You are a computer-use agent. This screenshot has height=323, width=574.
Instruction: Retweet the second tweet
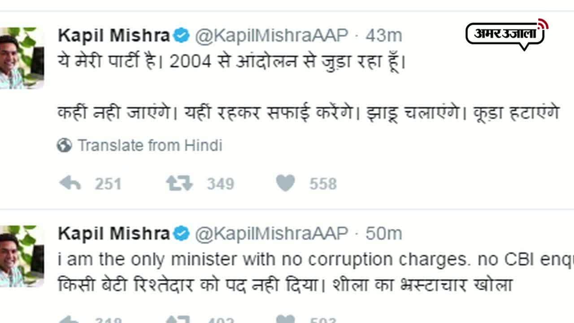pyautogui.click(x=179, y=319)
